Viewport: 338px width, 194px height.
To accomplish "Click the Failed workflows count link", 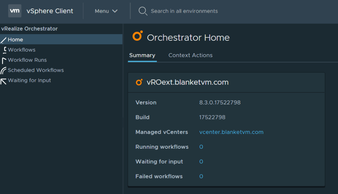I will click(x=201, y=176).
